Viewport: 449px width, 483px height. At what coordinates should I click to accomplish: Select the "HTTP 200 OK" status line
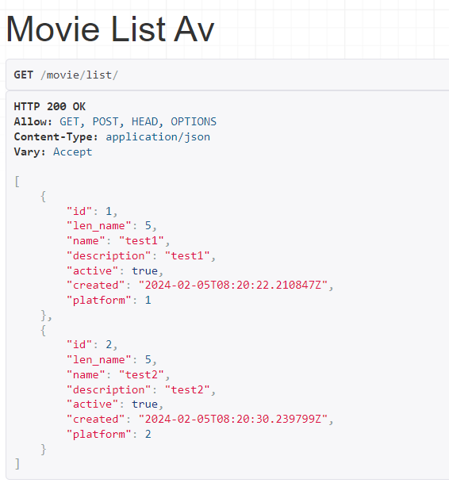click(x=50, y=106)
